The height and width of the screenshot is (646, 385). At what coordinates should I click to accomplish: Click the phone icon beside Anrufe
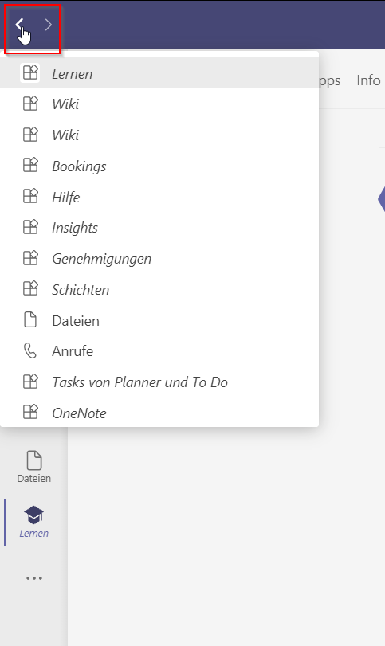coord(30,351)
